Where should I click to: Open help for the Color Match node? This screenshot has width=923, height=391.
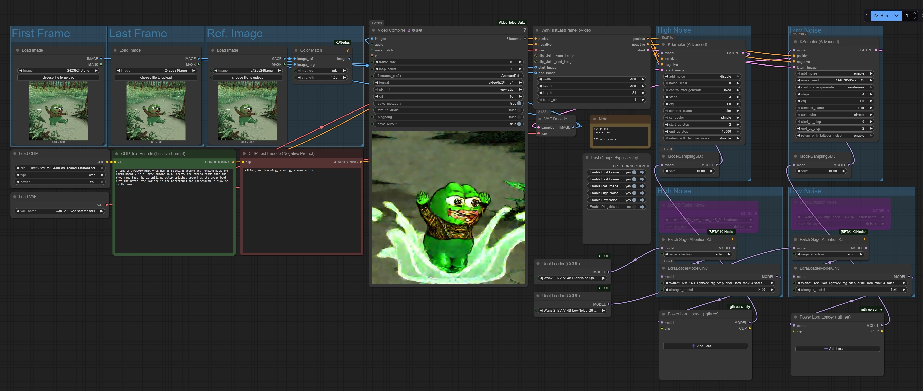347,50
